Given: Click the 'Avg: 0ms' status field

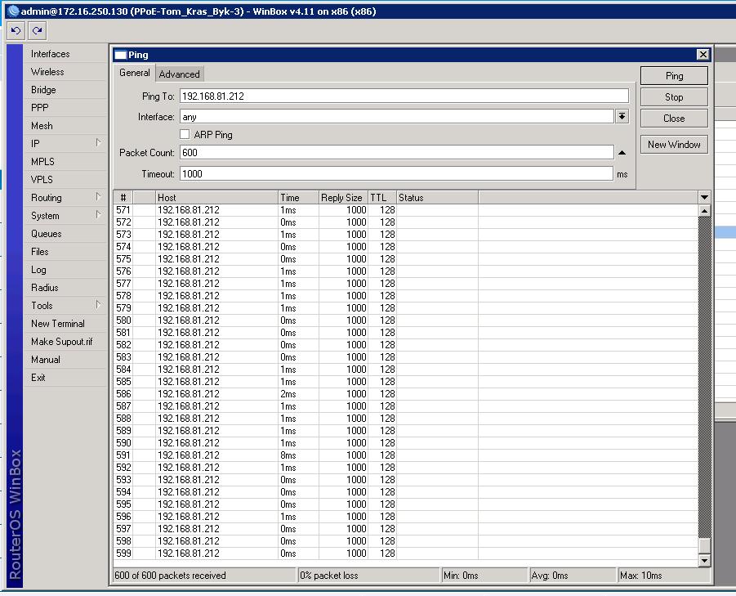Looking at the screenshot, I should pos(573,576).
